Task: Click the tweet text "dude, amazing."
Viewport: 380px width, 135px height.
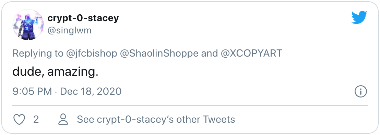Action: pos(55,72)
